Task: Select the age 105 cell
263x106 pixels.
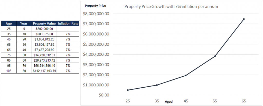Action: [9, 71]
